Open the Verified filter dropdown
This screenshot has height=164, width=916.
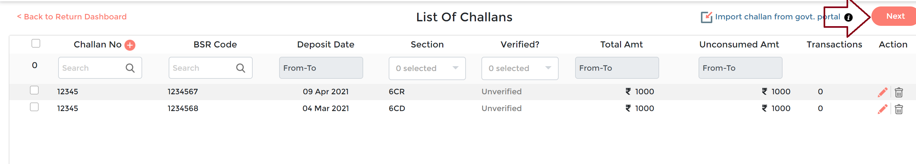[x=520, y=68]
